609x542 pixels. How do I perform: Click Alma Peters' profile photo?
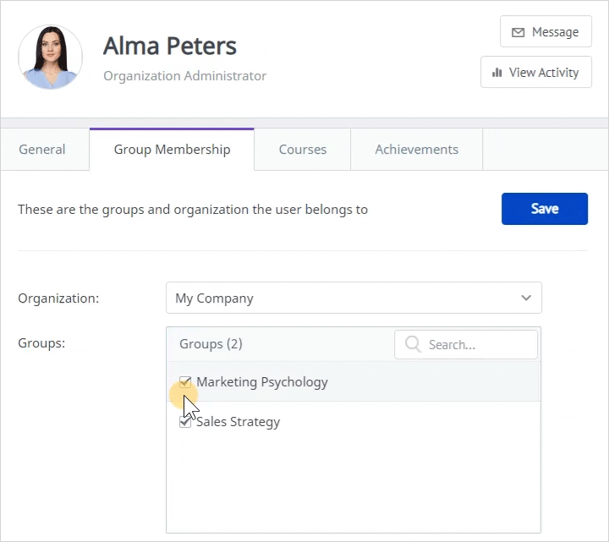tap(50, 57)
